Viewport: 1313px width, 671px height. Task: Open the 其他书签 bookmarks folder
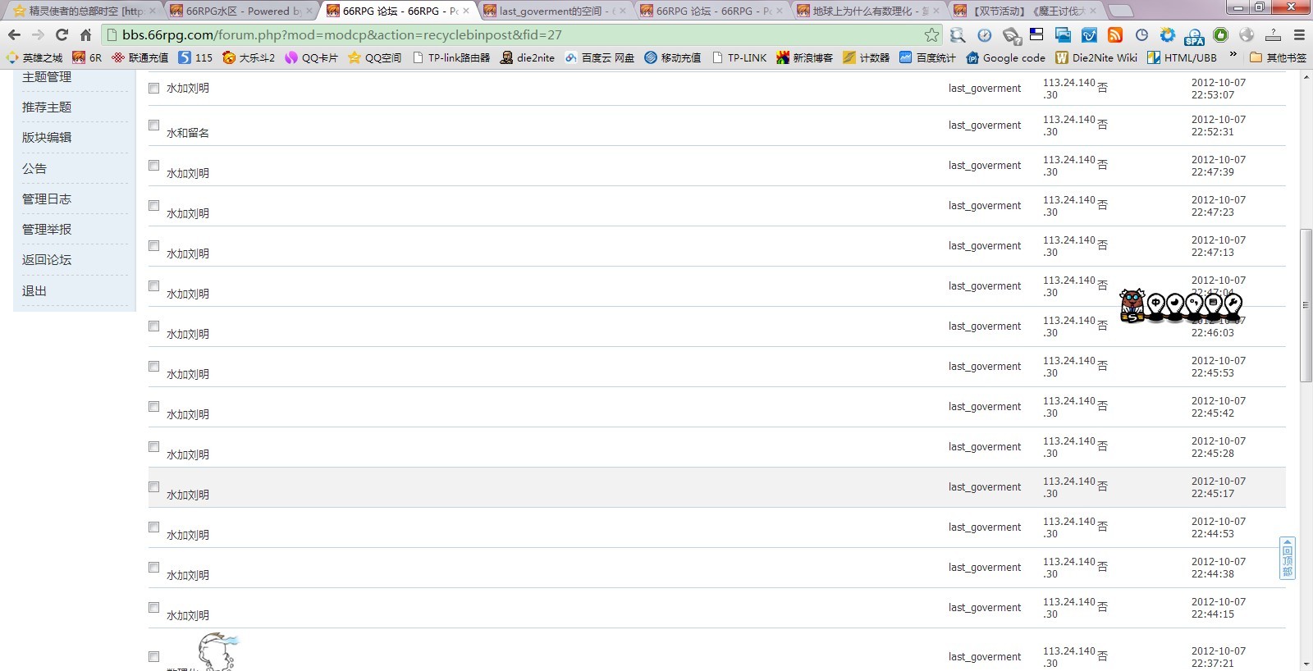click(x=1278, y=57)
